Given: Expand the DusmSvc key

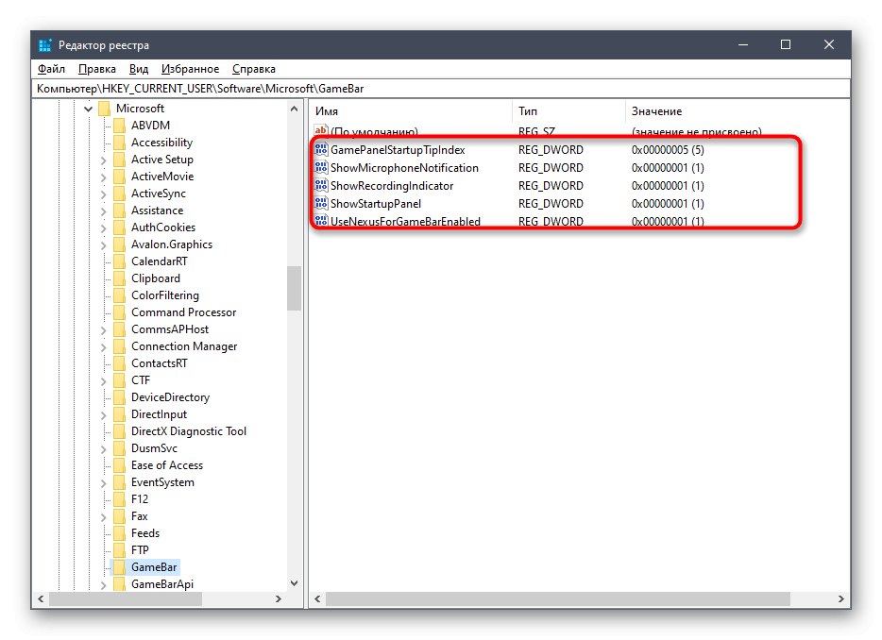Looking at the screenshot, I should pos(104,448).
